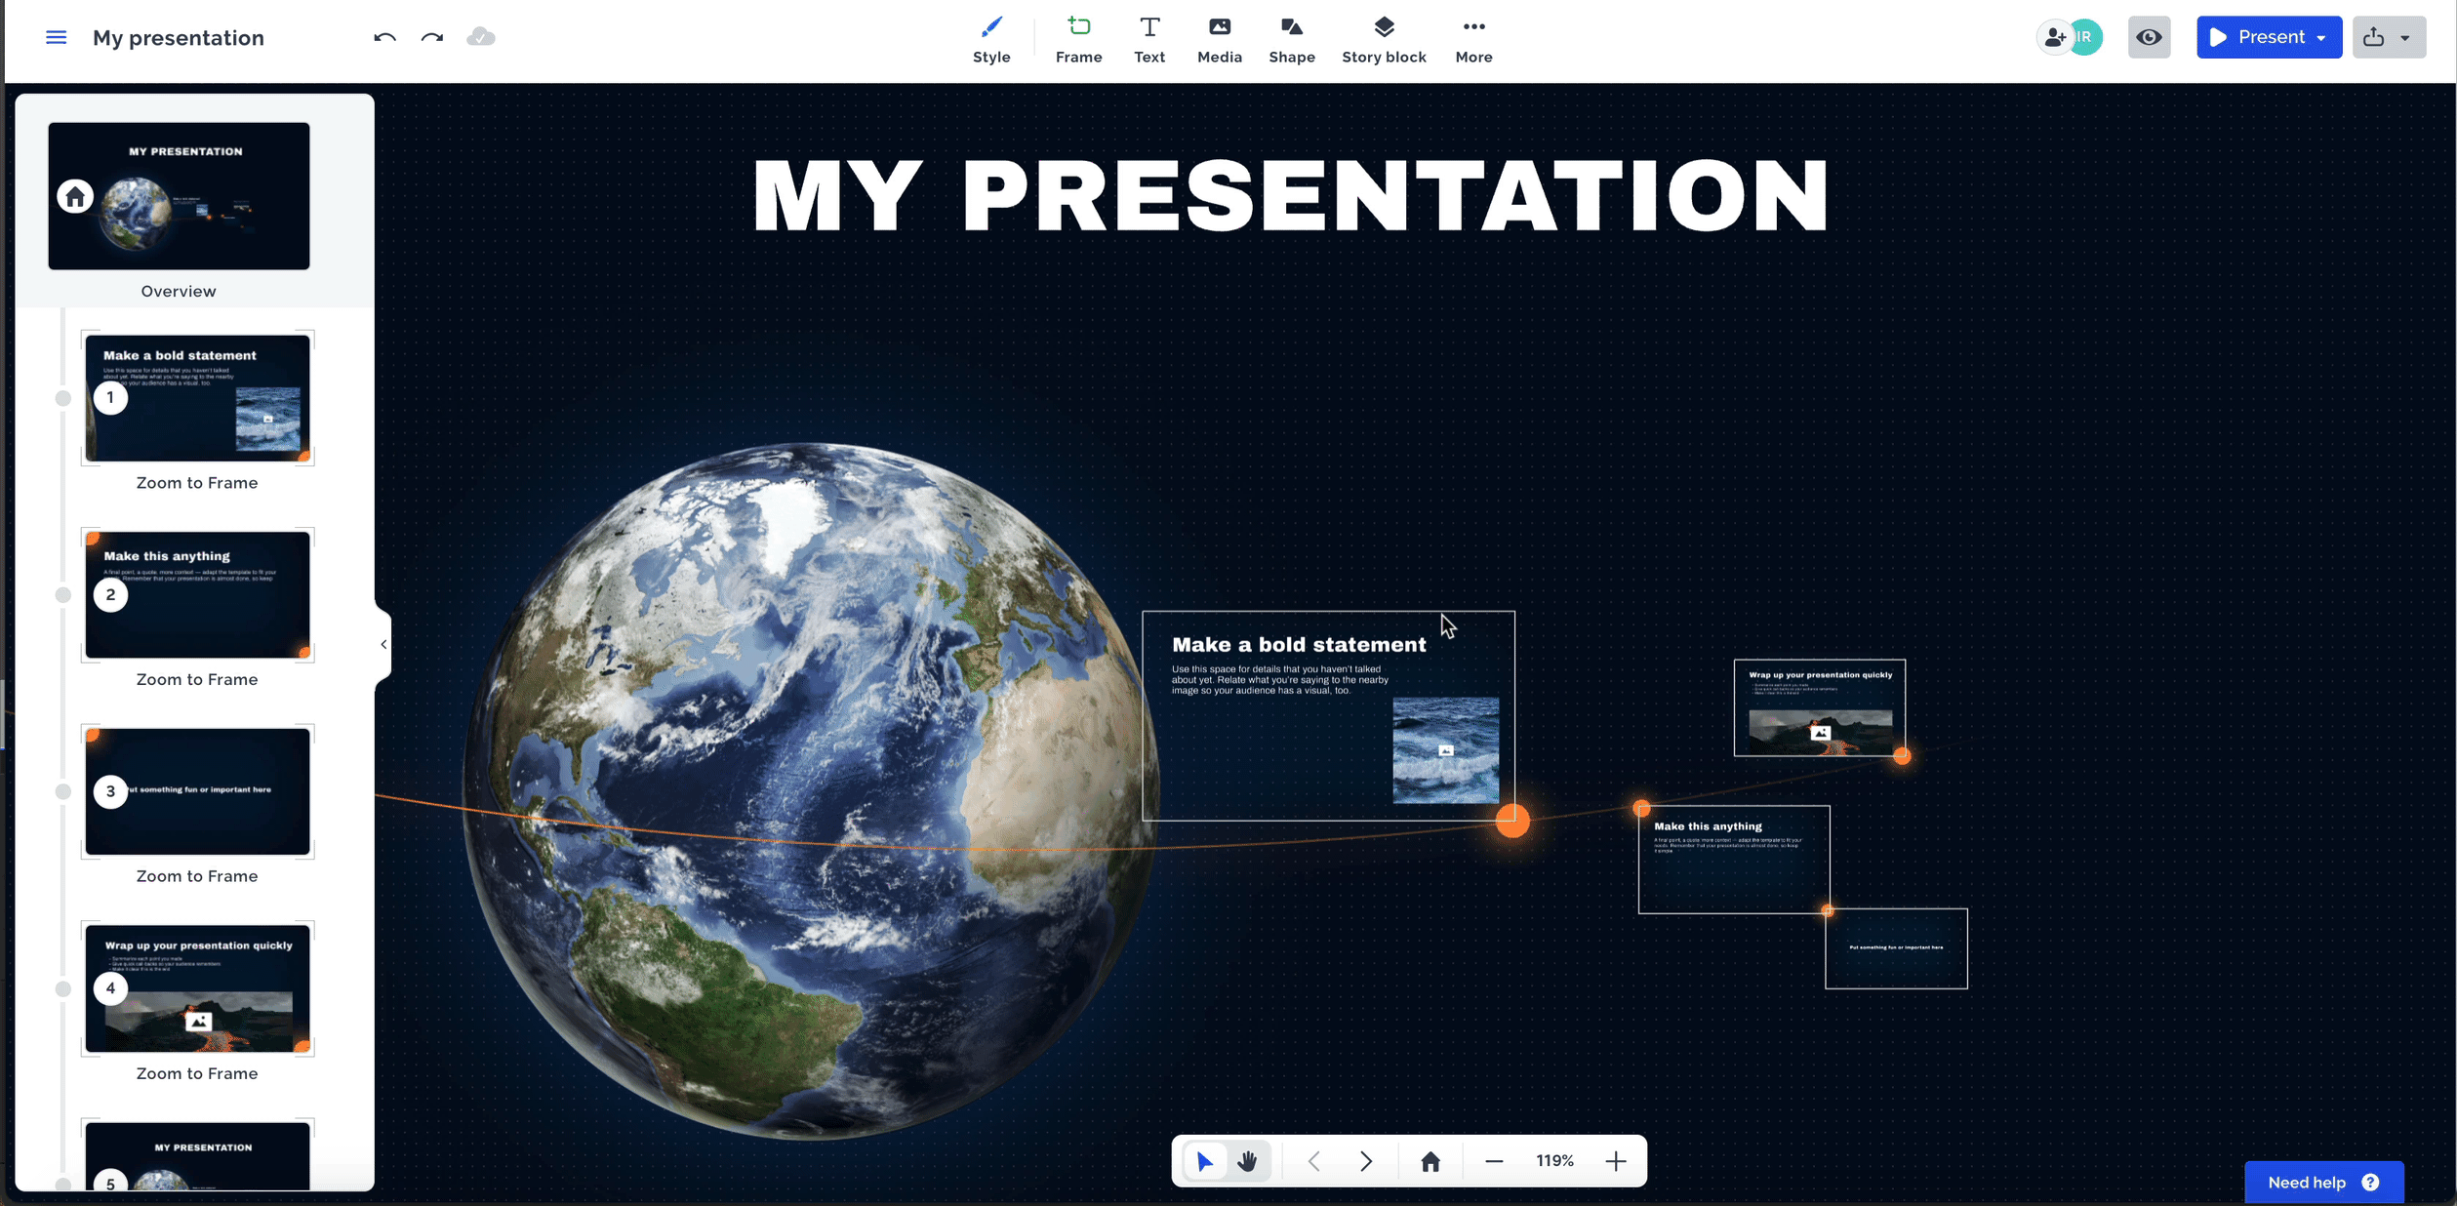Open the More options menu

1473,40
